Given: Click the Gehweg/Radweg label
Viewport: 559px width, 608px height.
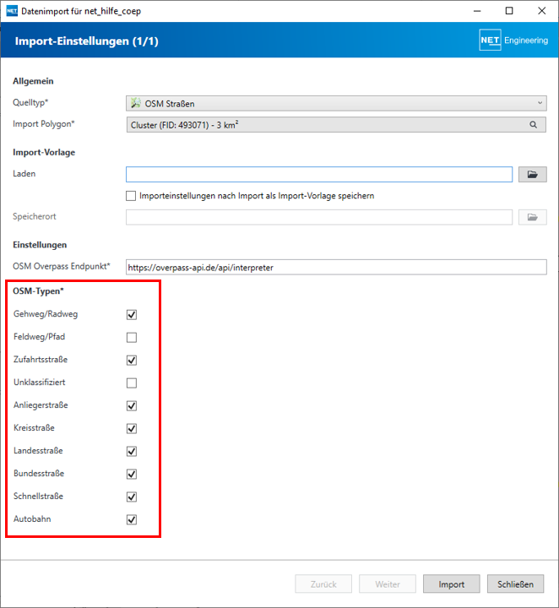Looking at the screenshot, I should tap(46, 313).
